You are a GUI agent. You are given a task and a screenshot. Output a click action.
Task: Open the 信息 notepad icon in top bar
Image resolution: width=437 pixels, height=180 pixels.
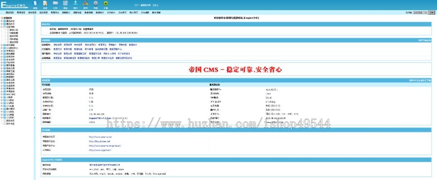click(46, 3)
